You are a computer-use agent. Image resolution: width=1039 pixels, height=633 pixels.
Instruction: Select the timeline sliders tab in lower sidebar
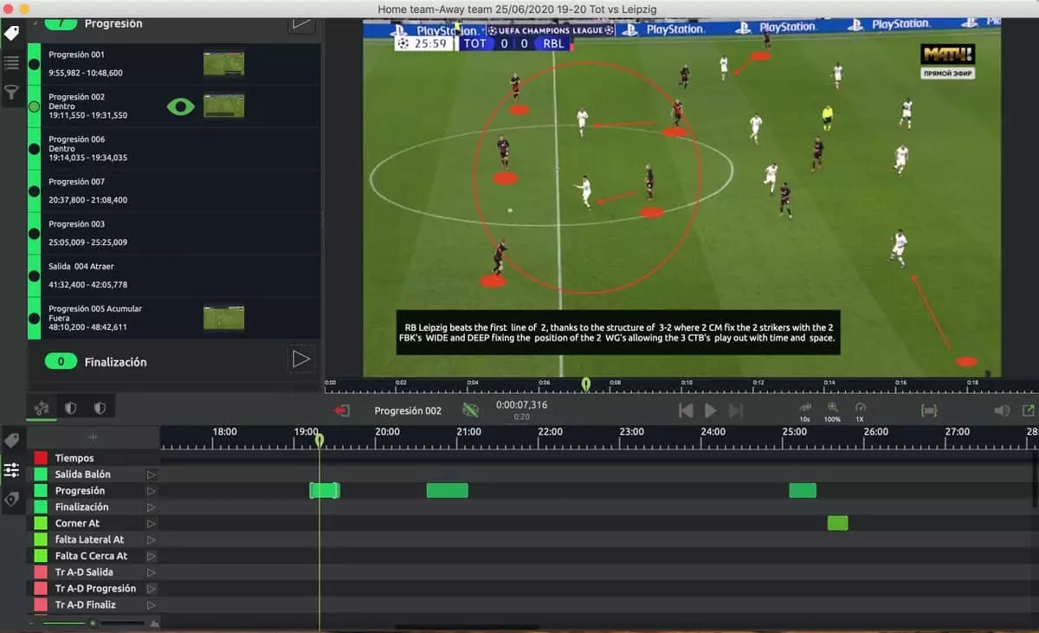tap(11, 470)
